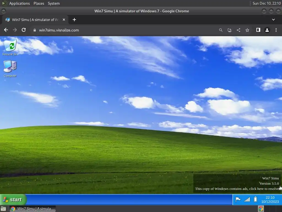Bookmark this tab with the star icon
This screenshot has width=282, height=212.
tap(247, 30)
